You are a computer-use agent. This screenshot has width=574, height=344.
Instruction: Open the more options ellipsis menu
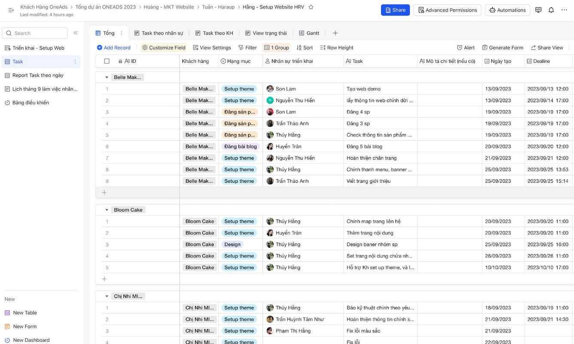(x=564, y=10)
